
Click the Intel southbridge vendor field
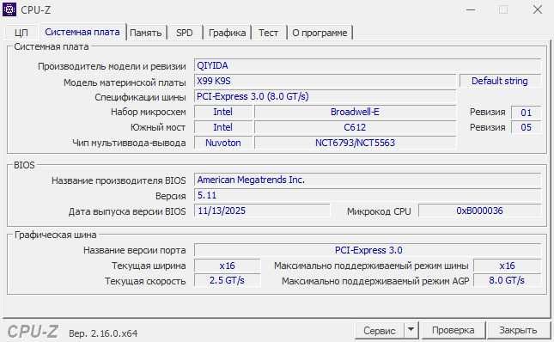pos(223,127)
